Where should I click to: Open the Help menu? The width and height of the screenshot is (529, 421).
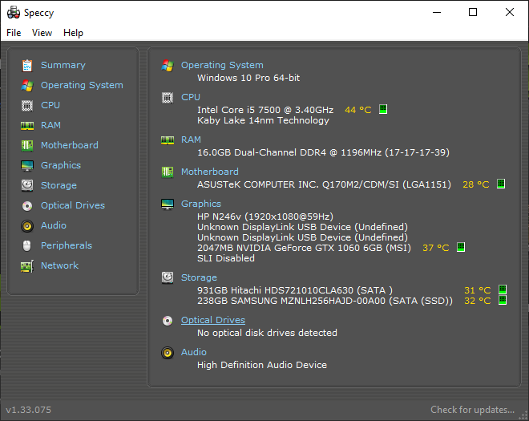[73, 33]
